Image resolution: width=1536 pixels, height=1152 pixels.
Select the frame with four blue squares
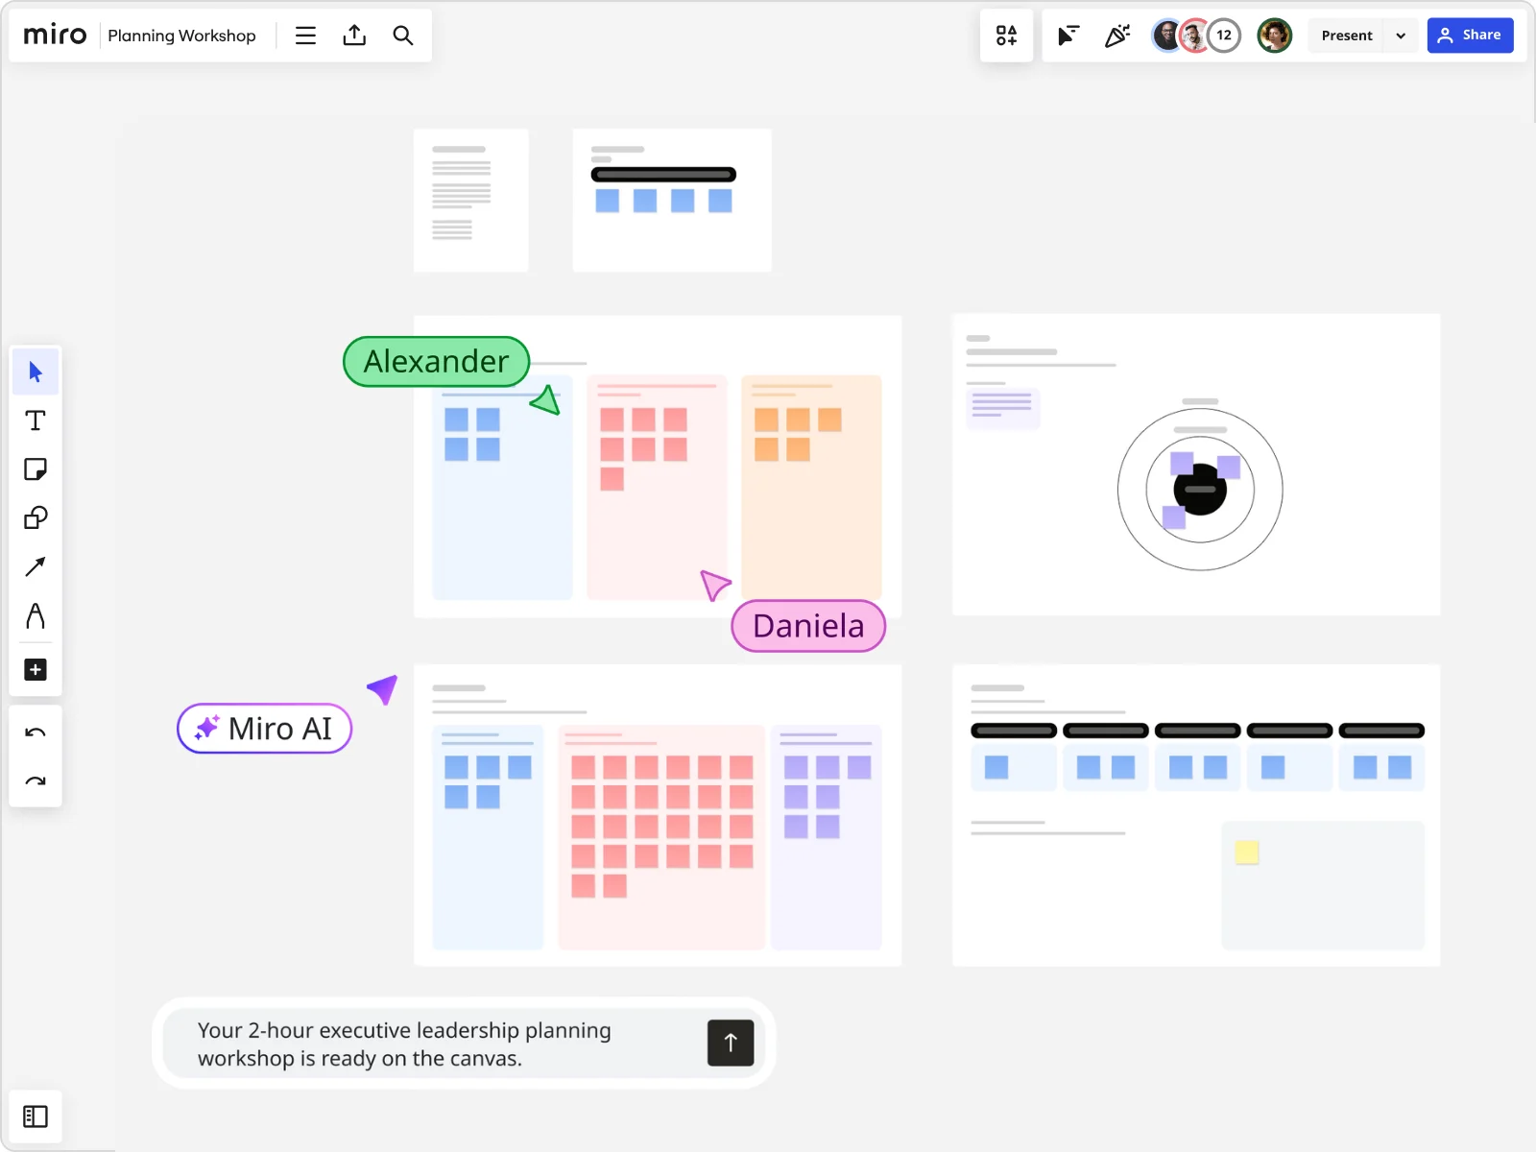[672, 200]
